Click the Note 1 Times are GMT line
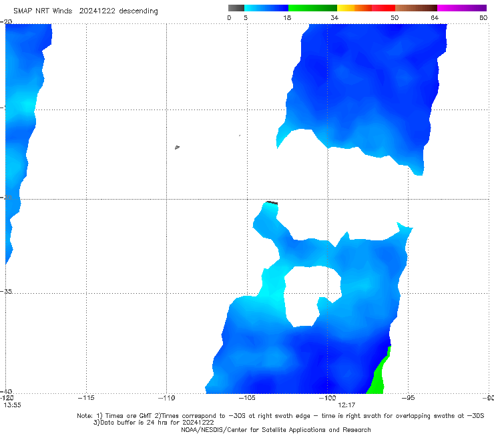This screenshot has height=434, width=494. point(280,416)
